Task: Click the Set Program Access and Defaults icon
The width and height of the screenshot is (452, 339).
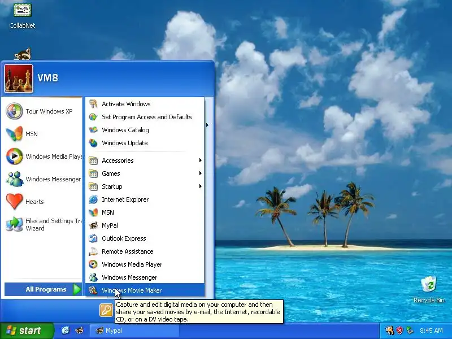Action: pyautogui.click(x=93, y=117)
